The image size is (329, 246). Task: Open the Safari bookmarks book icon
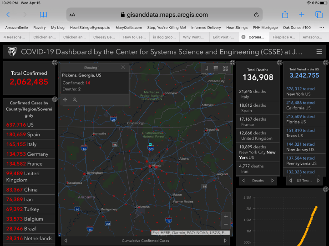pos(43,15)
